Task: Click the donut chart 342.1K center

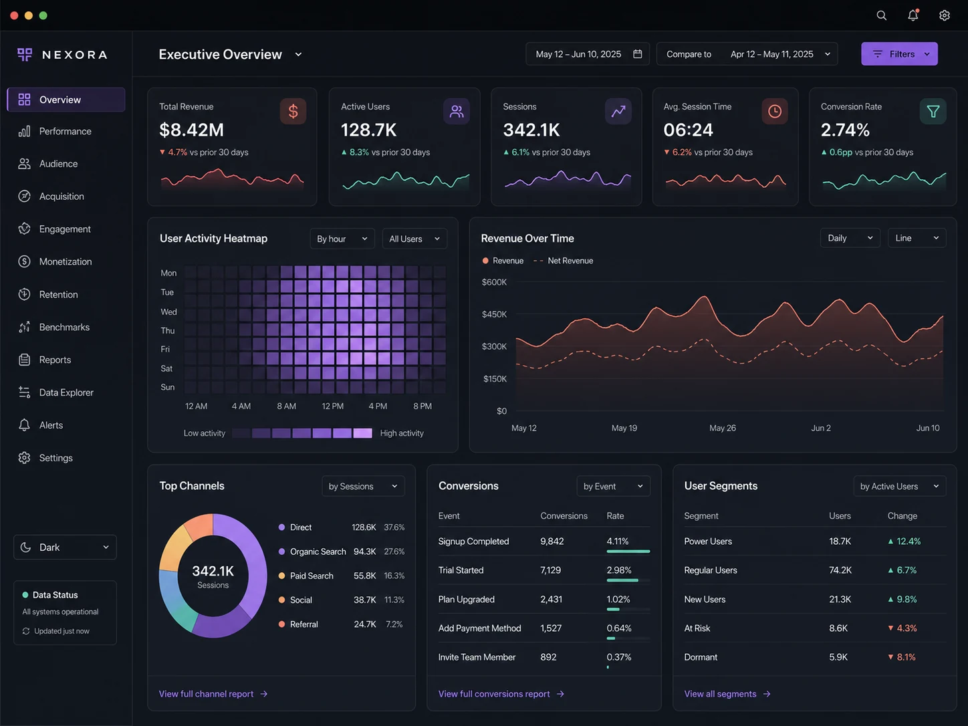Action: pos(213,576)
